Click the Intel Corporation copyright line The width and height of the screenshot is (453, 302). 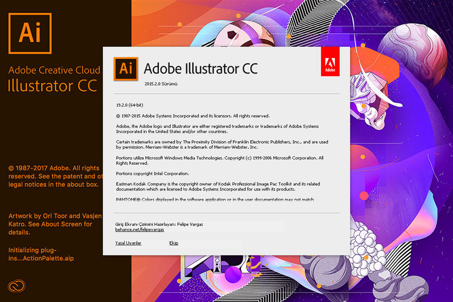[x=152, y=174]
